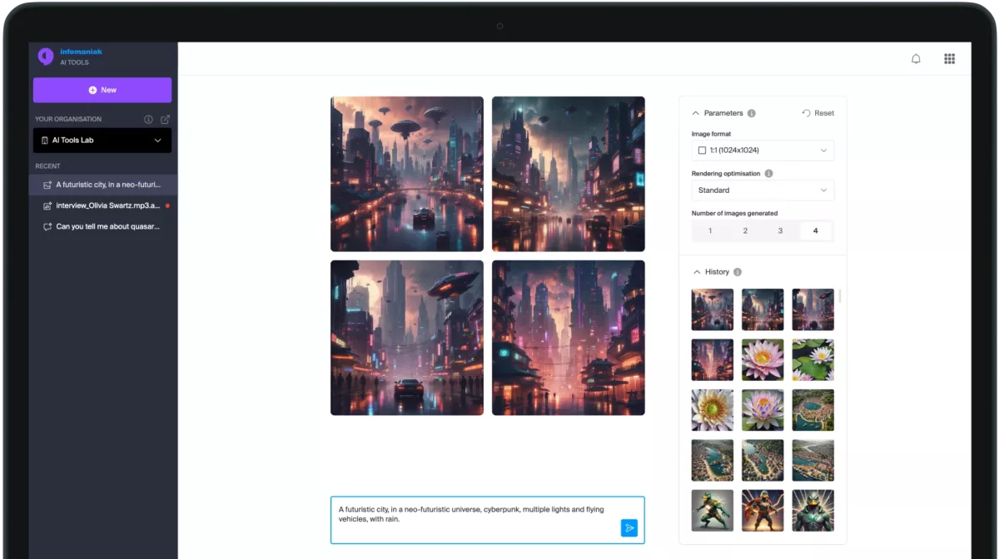Click the send prompt arrow icon

[x=629, y=527]
